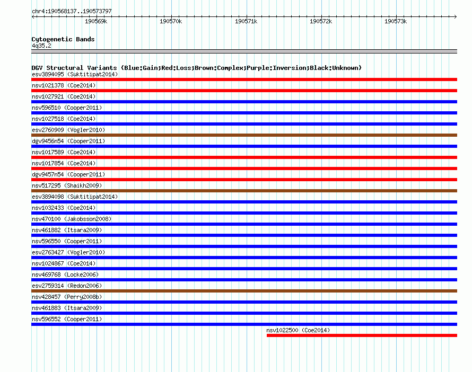Screen dimensions: 472x372
Task: Click the nsv461883 (Itsara2009) label
Action: [x=67, y=308]
